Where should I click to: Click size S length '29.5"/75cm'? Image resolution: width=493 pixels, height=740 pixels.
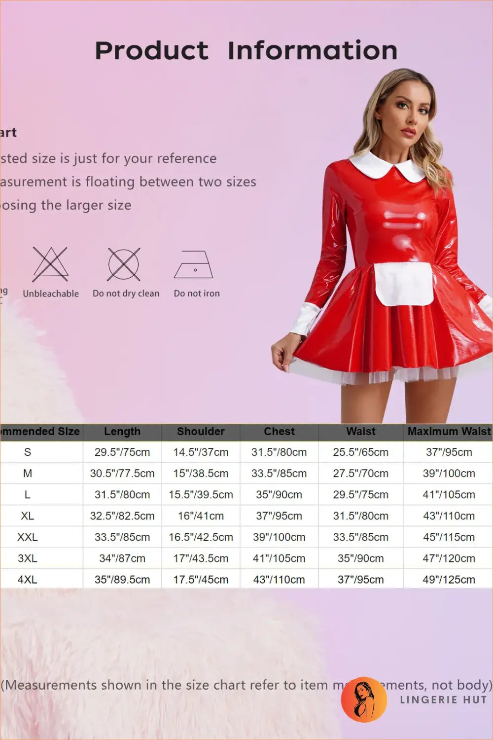pyautogui.click(x=122, y=452)
